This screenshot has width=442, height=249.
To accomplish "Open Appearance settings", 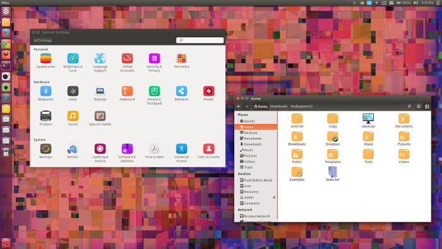I will click(x=45, y=61).
